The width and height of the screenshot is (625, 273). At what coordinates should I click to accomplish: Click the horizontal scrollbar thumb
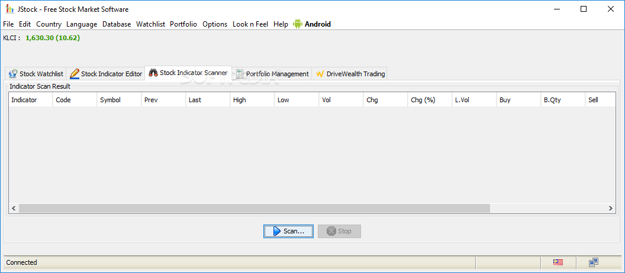pyautogui.click(x=254, y=208)
